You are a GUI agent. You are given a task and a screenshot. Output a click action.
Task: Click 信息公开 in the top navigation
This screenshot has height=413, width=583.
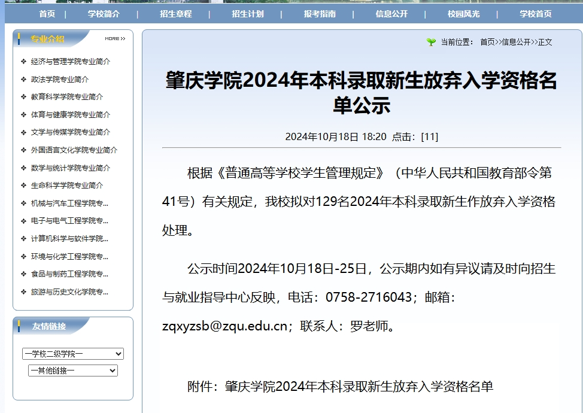click(391, 14)
